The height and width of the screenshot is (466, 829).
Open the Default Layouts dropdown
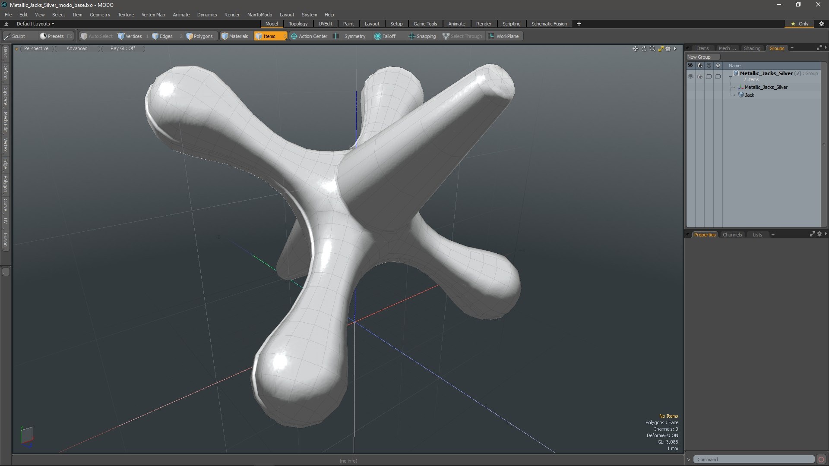35,24
